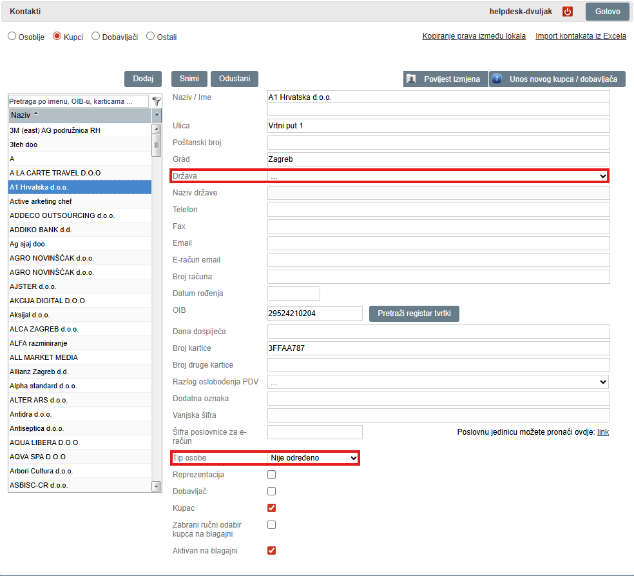Enable the Reprezentacija checkbox

click(272, 475)
